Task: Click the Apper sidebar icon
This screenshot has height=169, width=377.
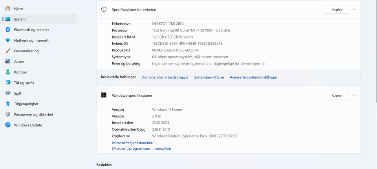Action: 7,61
